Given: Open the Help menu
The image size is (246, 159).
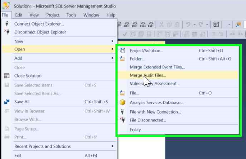Looking at the screenshot, I should (x=111, y=15).
